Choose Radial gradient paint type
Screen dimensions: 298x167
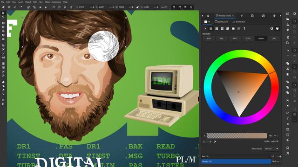tap(222, 29)
